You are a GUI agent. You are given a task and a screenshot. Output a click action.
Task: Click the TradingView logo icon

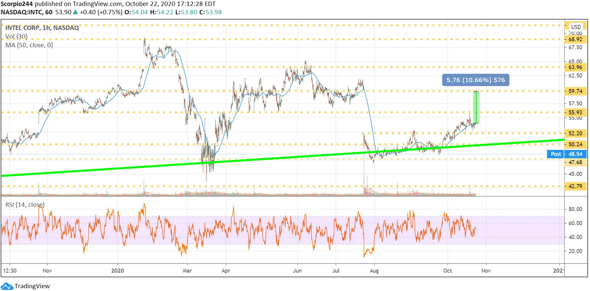[7, 286]
